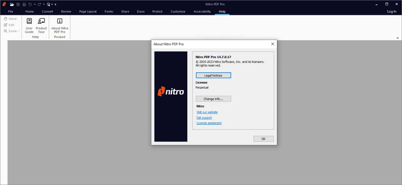Click OK in the About dialog
The height and width of the screenshot is (185, 402).
(x=264, y=138)
